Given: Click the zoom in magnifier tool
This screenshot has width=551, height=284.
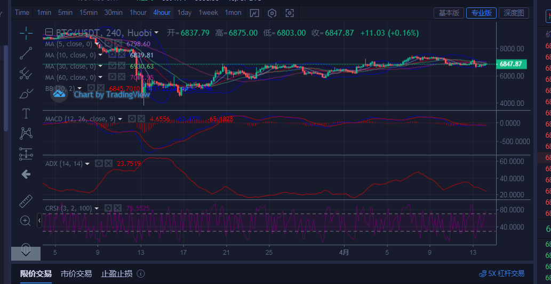Looking at the screenshot, I should click(26, 220).
